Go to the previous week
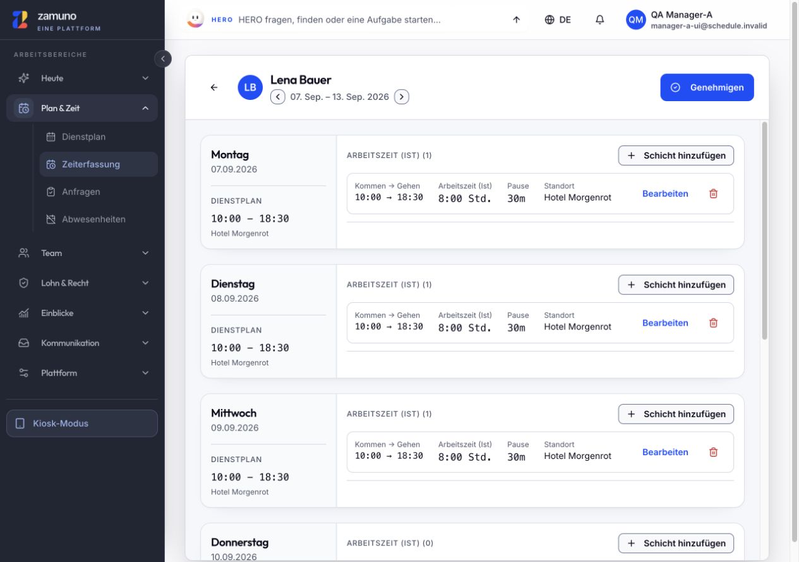The image size is (799, 562). pos(278,97)
